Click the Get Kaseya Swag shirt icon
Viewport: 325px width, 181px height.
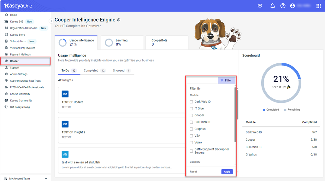6,107
